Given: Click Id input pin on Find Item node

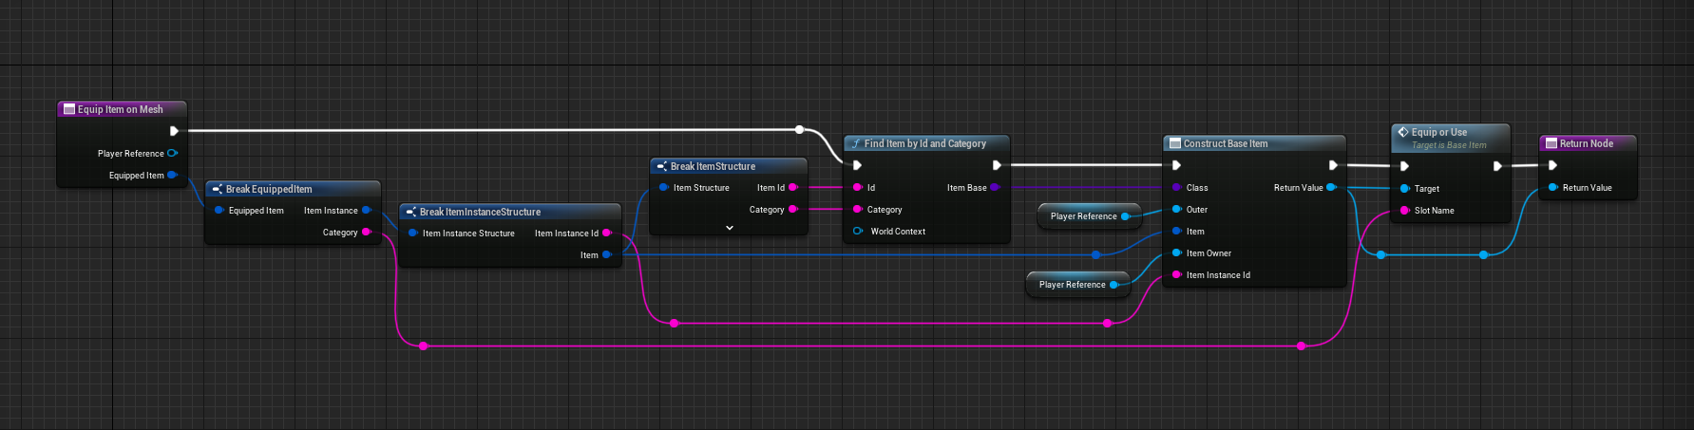Looking at the screenshot, I should pyautogui.click(x=857, y=188).
